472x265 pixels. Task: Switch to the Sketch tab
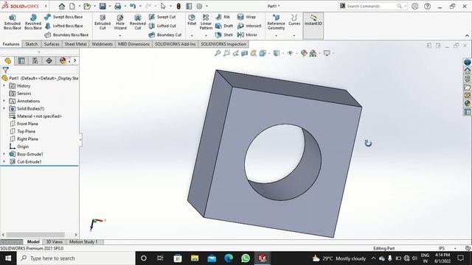[x=31, y=44]
